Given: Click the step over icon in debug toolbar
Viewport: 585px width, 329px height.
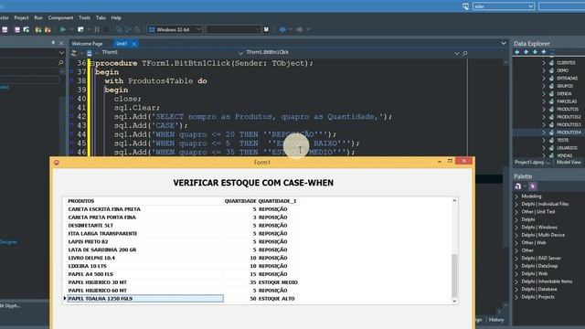Looking at the screenshot, I should (128, 29).
